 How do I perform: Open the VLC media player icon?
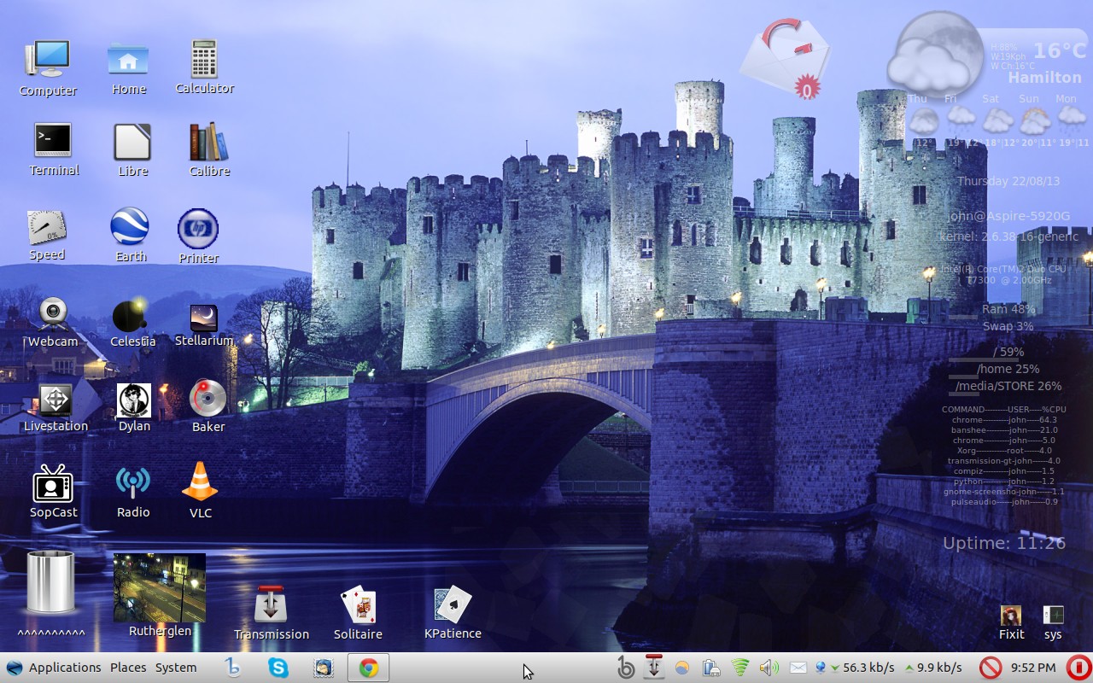click(x=200, y=482)
